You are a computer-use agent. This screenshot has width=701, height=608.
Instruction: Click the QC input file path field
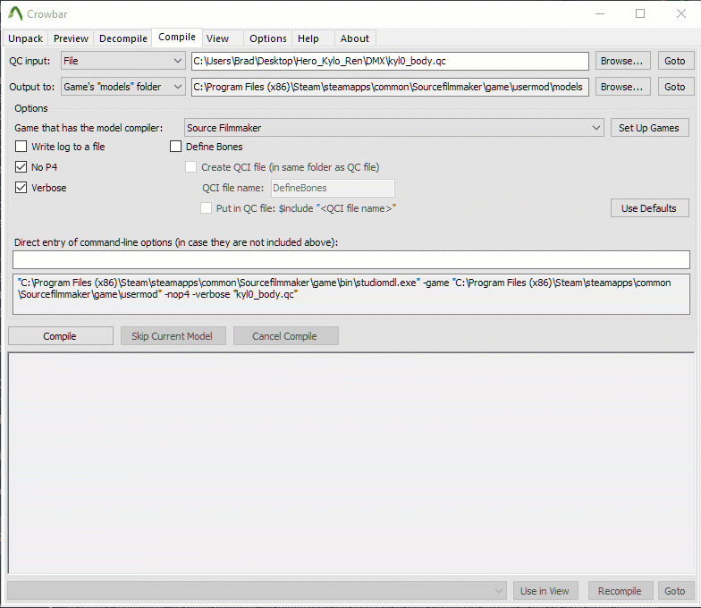click(390, 61)
